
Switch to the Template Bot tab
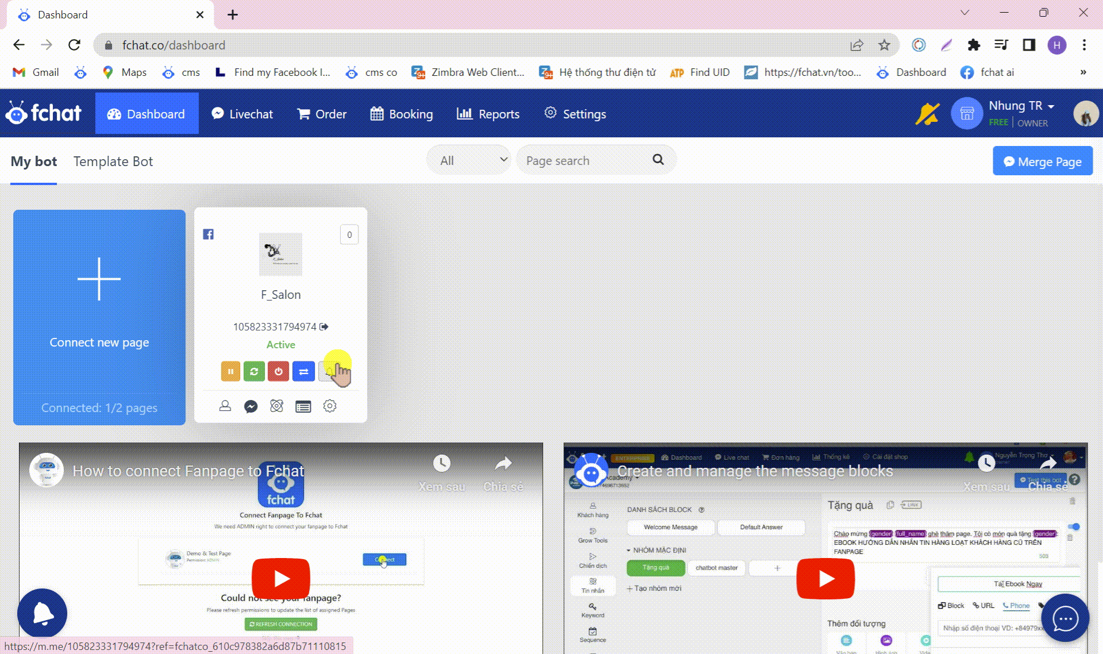point(113,161)
